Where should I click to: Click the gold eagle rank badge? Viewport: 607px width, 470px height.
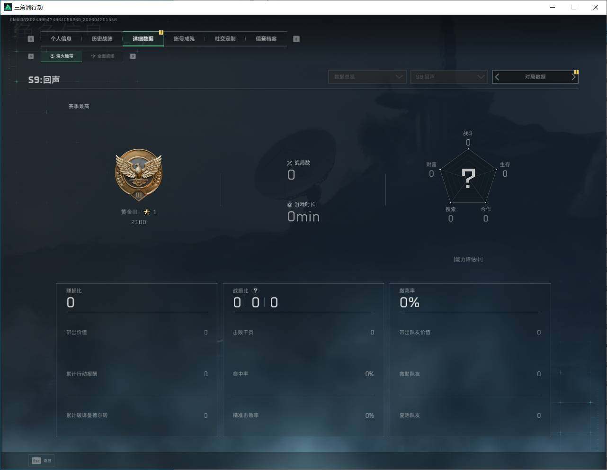pos(139,175)
